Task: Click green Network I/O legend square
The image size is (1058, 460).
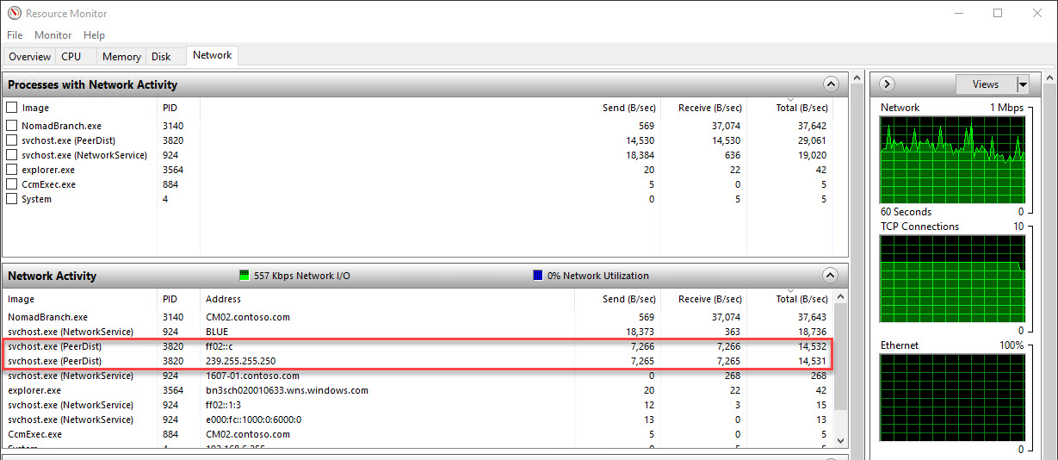Action: click(x=244, y=276)
